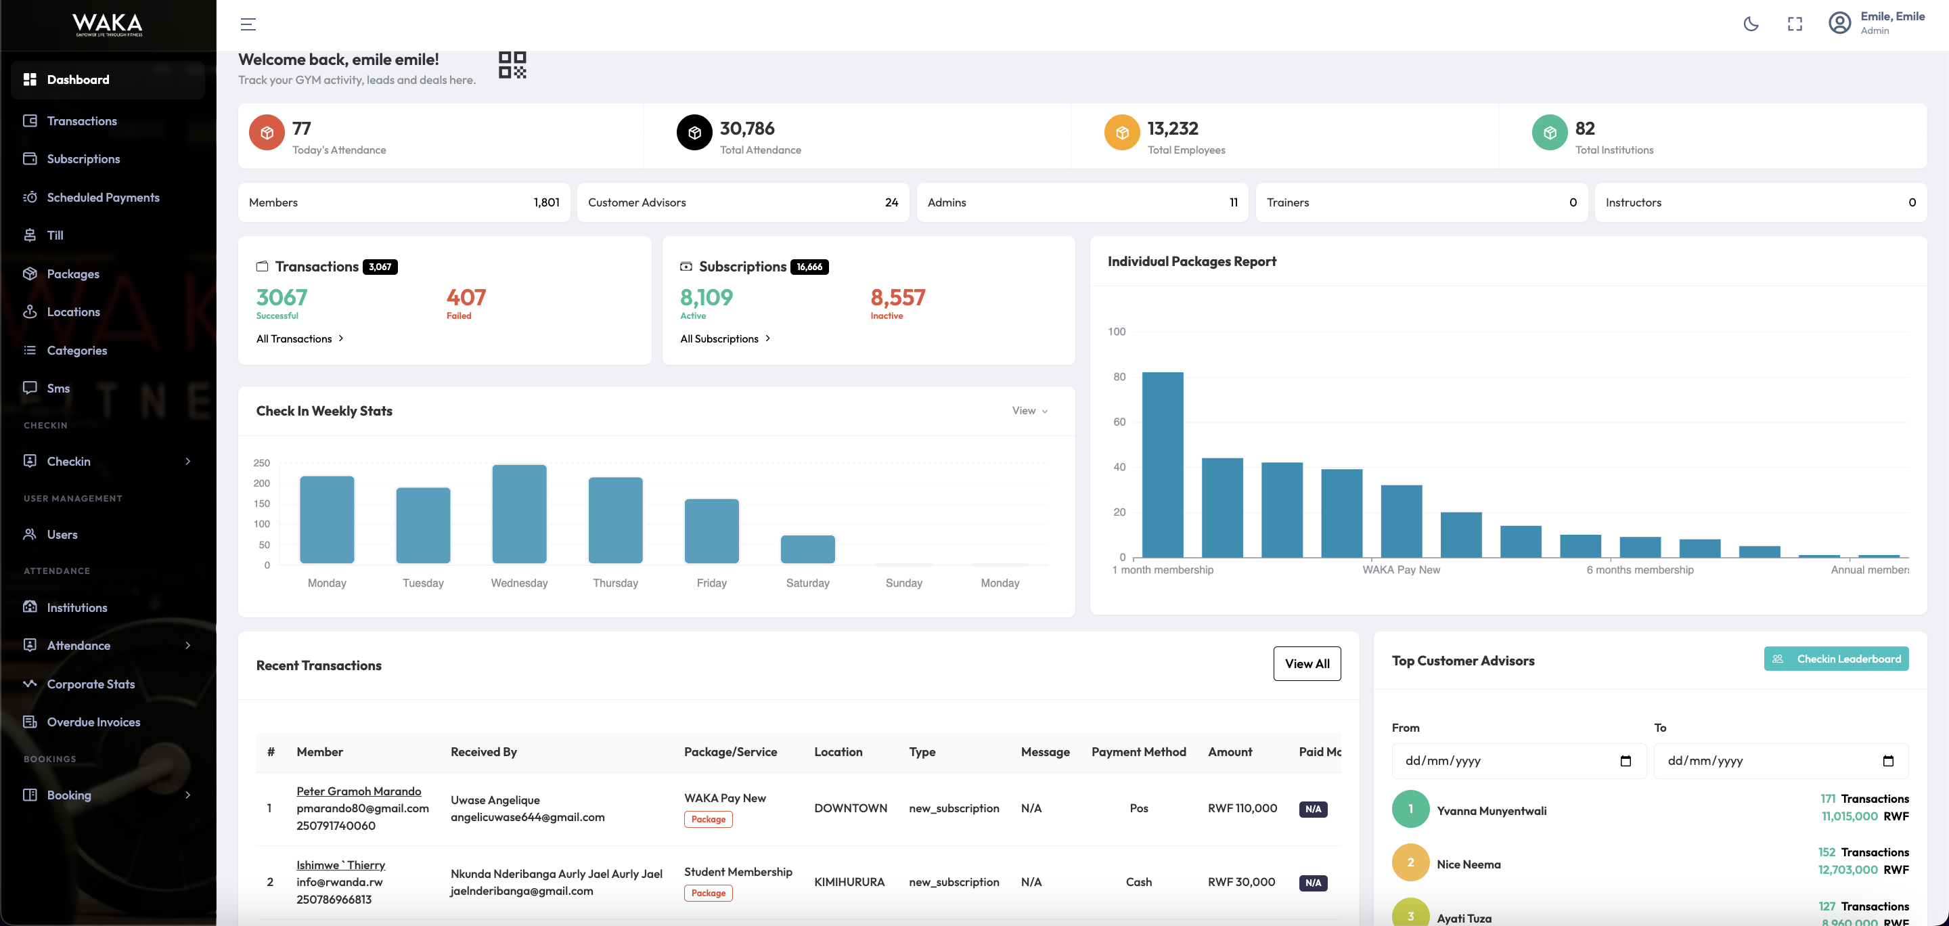The image size is (1949, 926).
Task: Open the Corporate Stats icon
Action: 30,683
